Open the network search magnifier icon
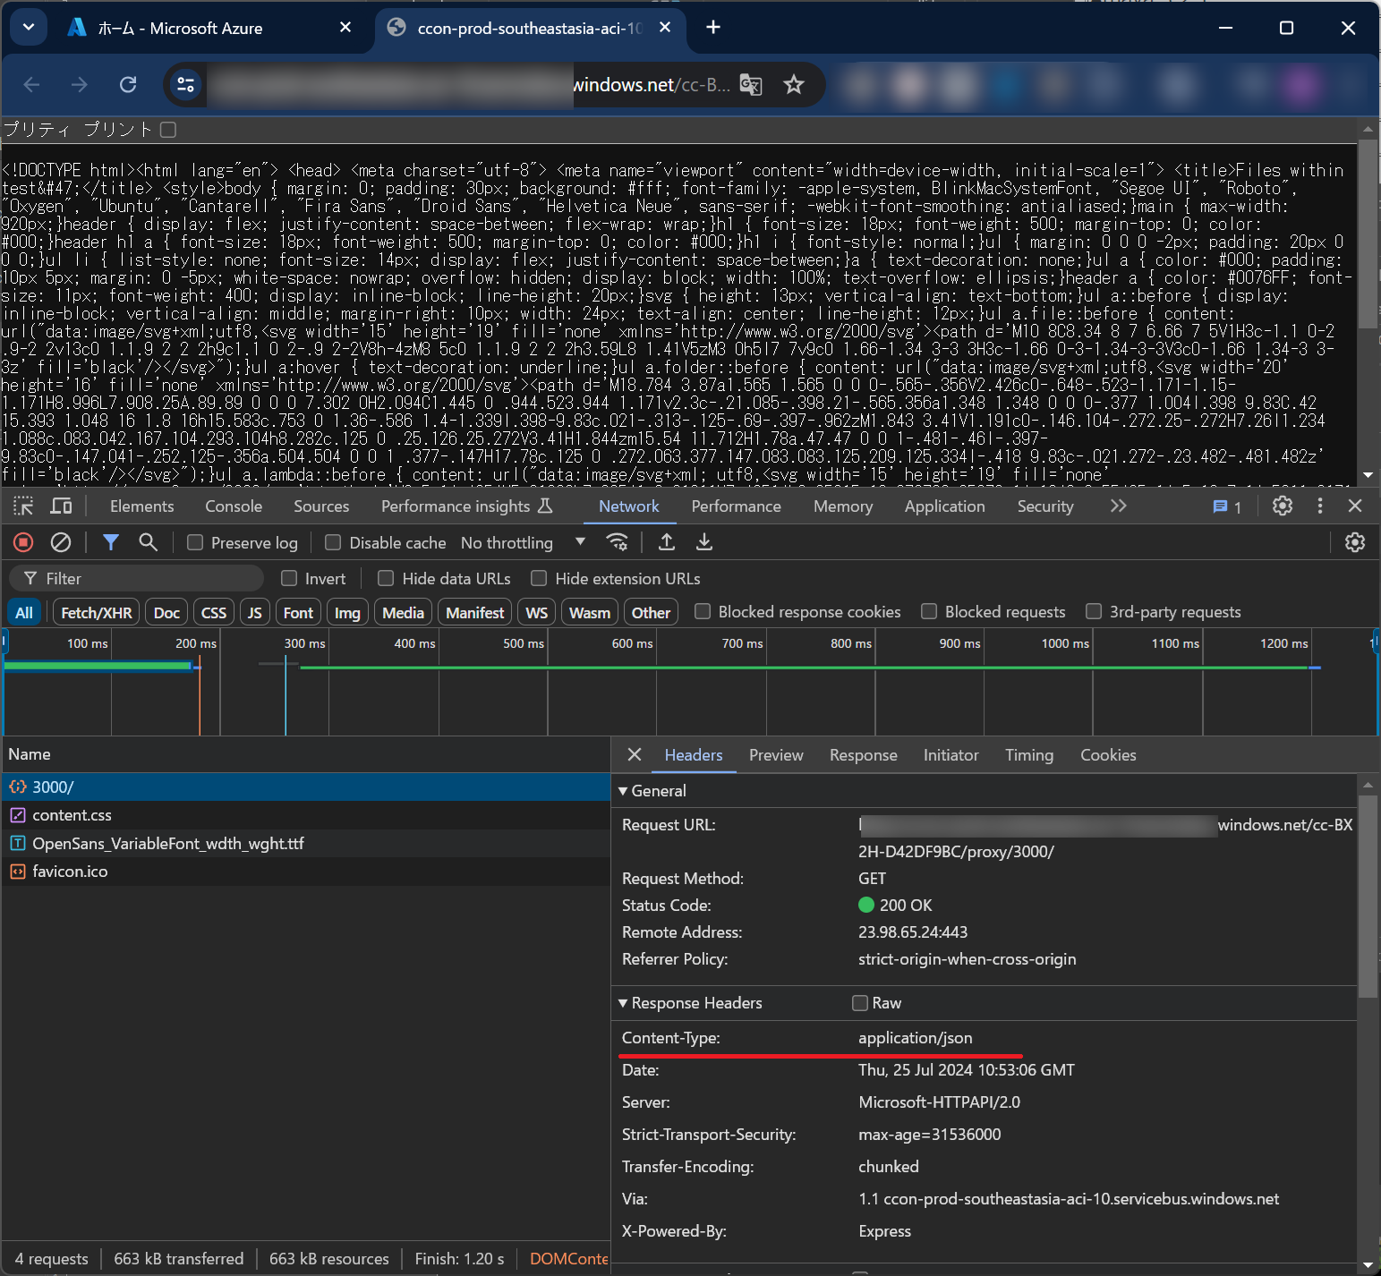 [x=149, y=542]
